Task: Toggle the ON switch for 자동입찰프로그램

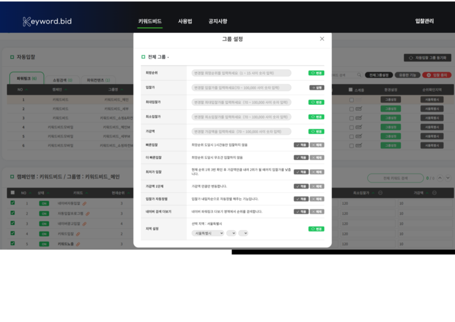Action: point(44,213)
